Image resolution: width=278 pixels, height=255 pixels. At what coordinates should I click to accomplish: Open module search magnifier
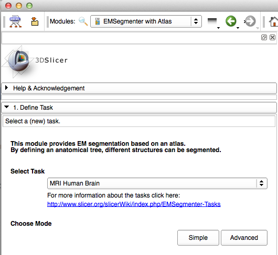click(83, 21)
